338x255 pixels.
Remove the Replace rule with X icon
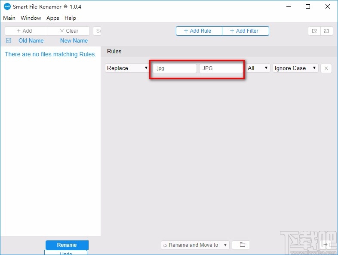click(x=326, y=68)
